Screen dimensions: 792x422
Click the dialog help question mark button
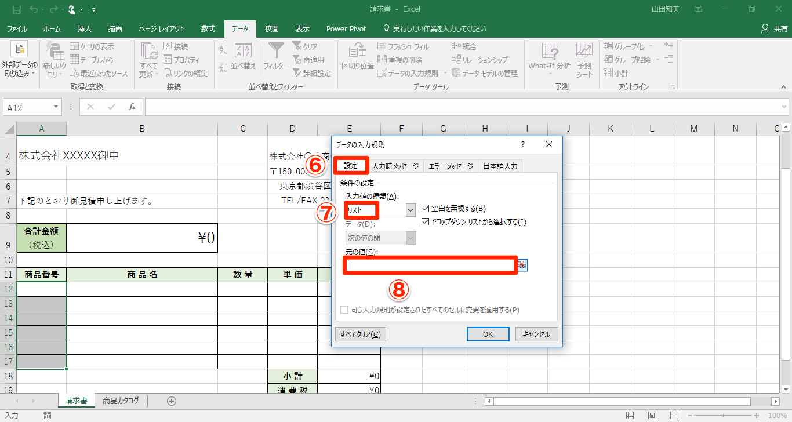coord(523,144)
